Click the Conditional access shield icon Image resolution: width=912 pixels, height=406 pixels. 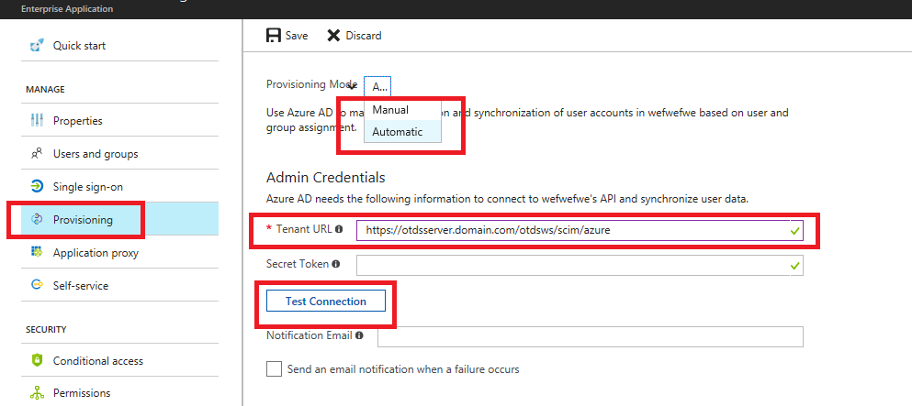coord(37,360)
